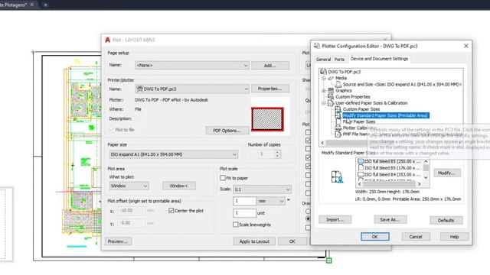Expand the Graphics tree node
The height and width of the screenshot is (275, 490).
point(324,90)
